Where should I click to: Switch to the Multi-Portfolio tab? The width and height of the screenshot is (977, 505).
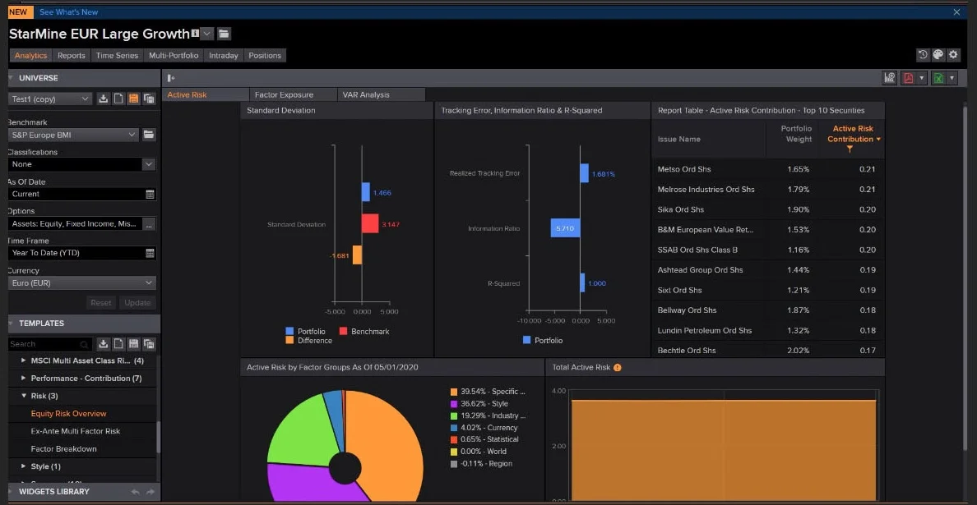pos(174,55)
